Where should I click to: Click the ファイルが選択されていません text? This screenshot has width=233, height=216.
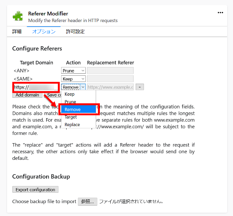point(131,201)
